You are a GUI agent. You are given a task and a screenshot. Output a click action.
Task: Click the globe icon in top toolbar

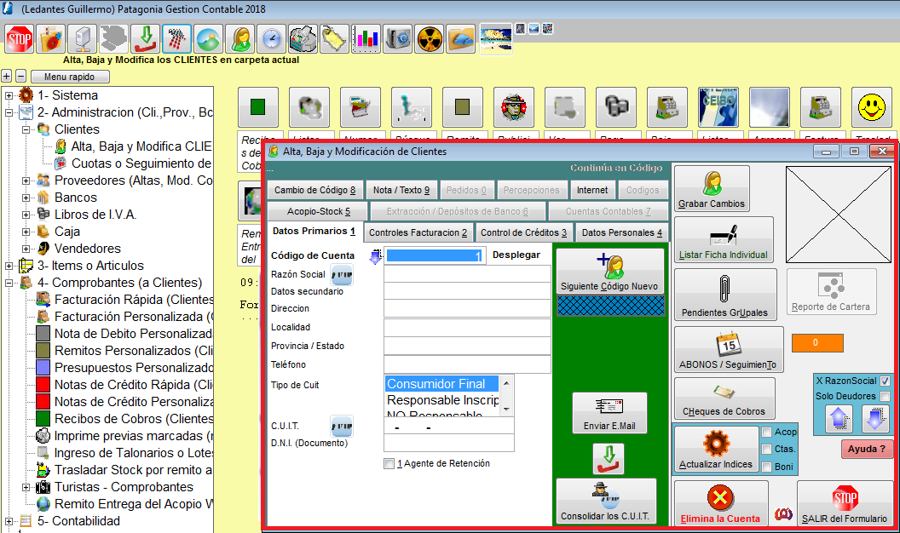(x=208, y=39)
